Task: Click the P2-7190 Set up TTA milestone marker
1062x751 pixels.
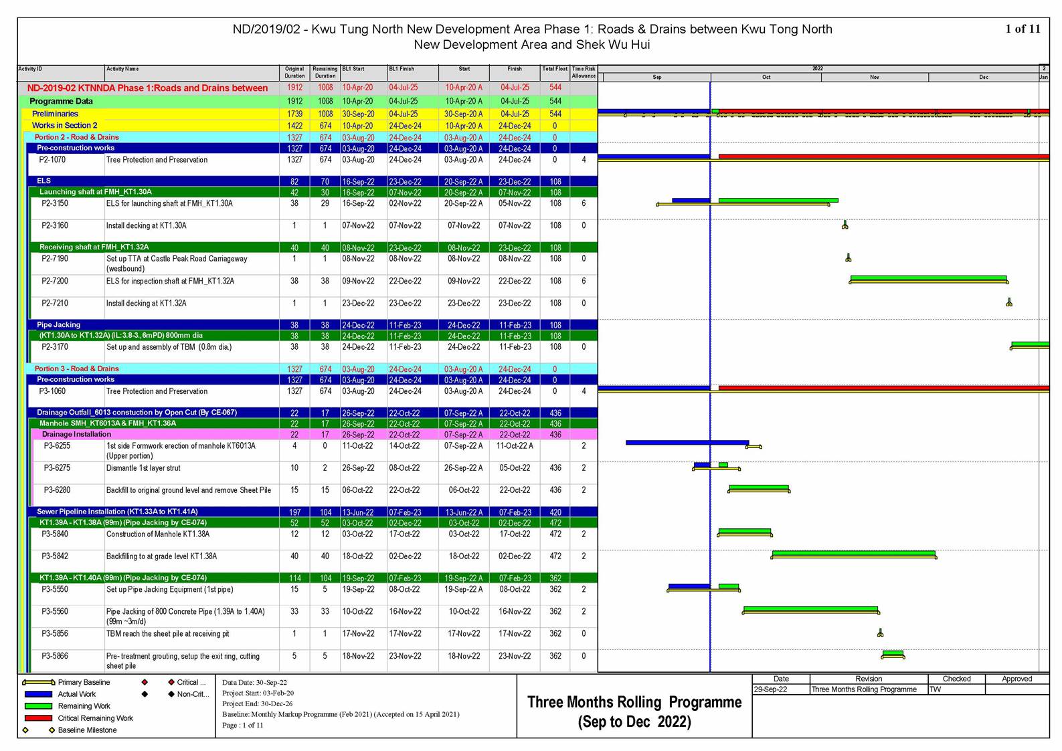Action: (x=848, y=258)
